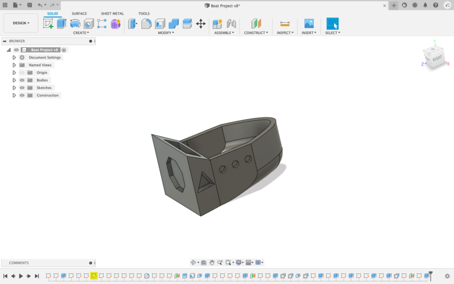
Task: Click the New Component assemble icon
Action: click(217, 24)
